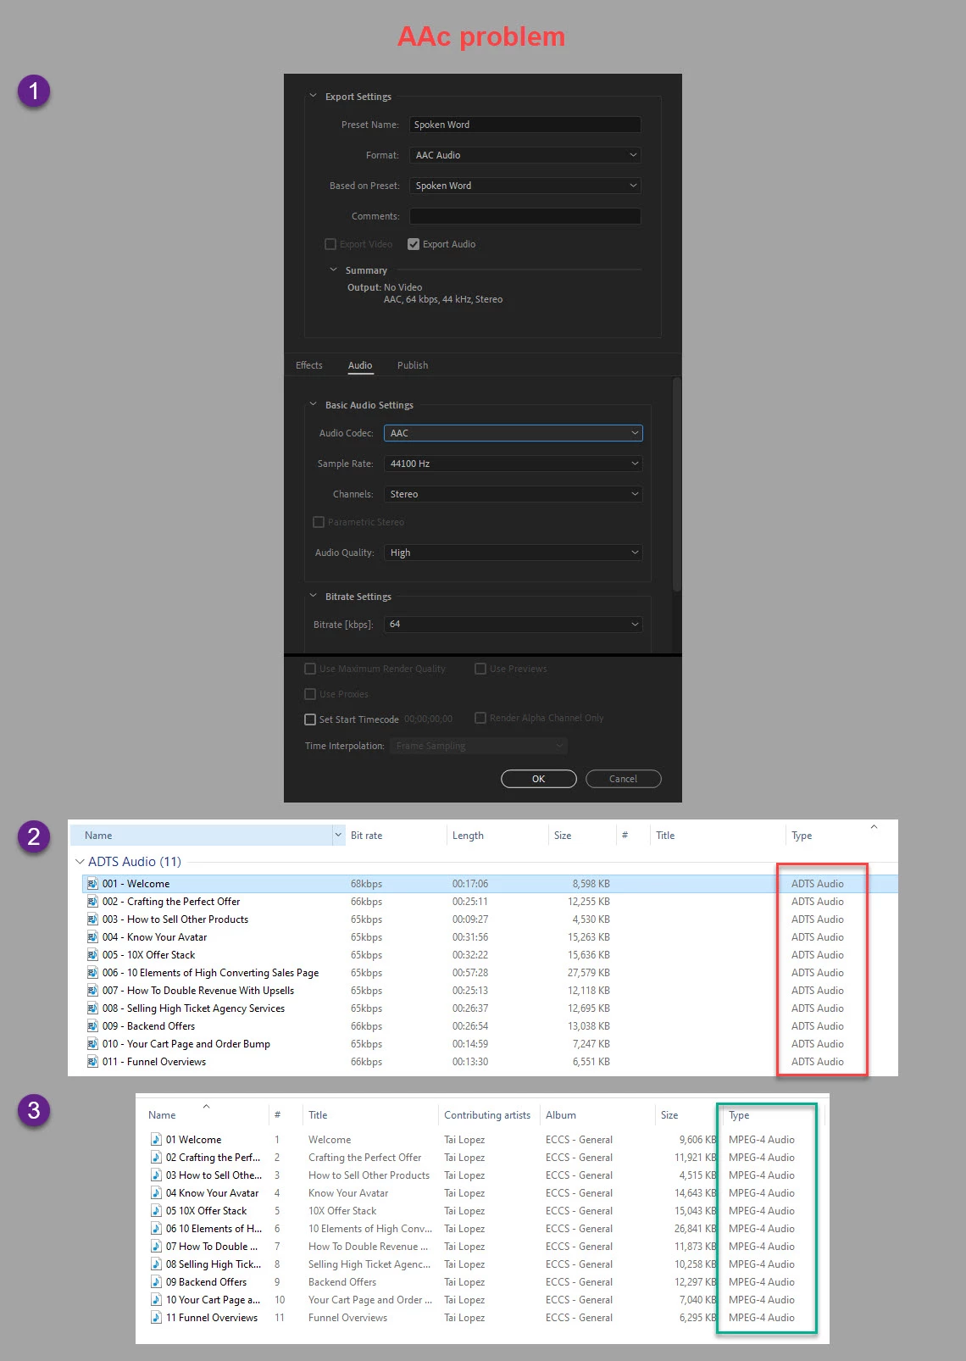Viewport: 966px width, 1361px height.
Task: Click music file icon of 03 How to Sell Othe...
Action: pyautogui.click(x=156, y=1175)
